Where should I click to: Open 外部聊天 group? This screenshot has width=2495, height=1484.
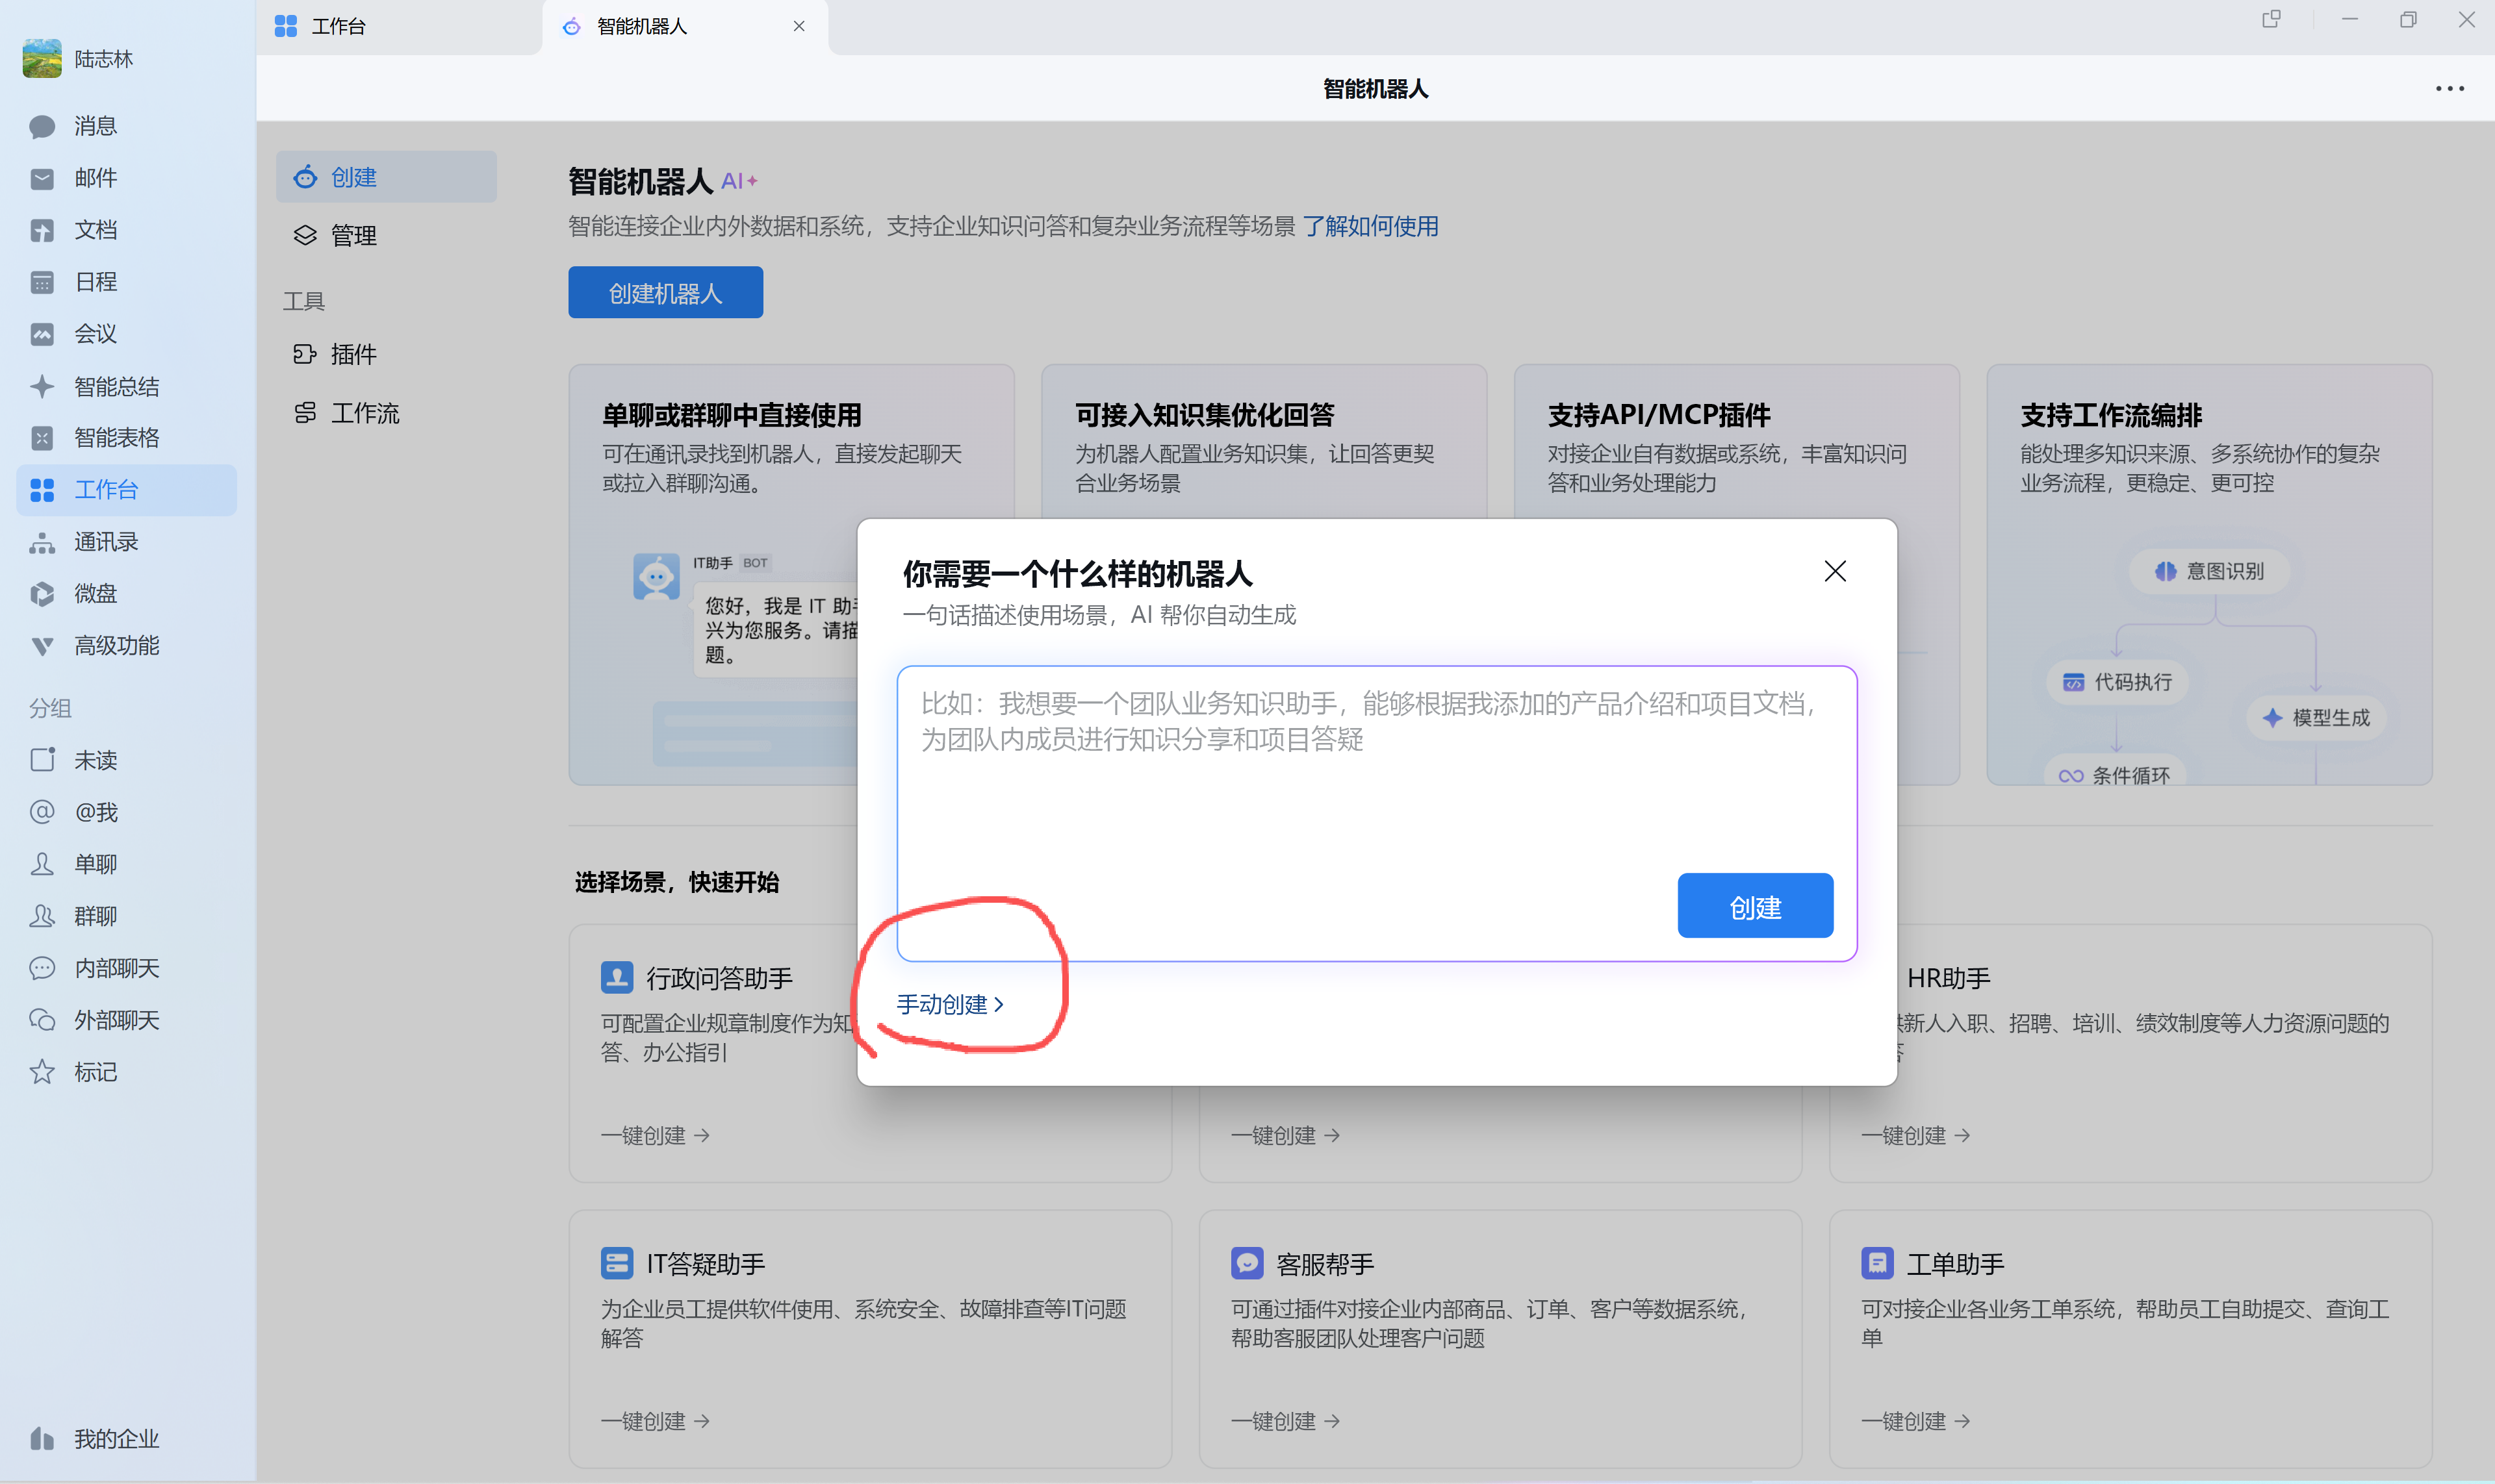126,1020
